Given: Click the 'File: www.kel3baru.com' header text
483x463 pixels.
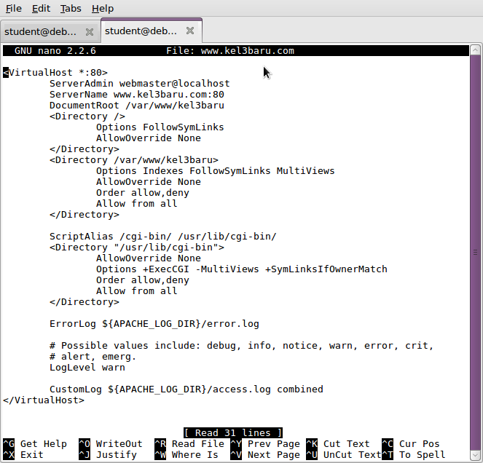Looking at the screenshot, I should (230, 51).
